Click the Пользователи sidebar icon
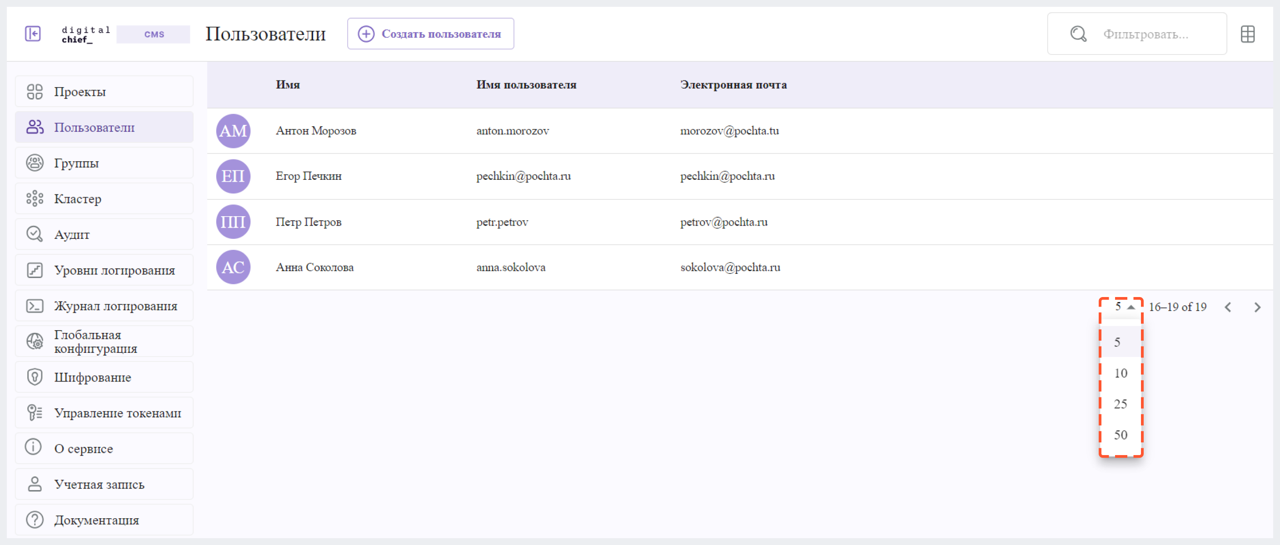Screen dimensions: 1280x545 pyautogui.click(x=35, y=127)
